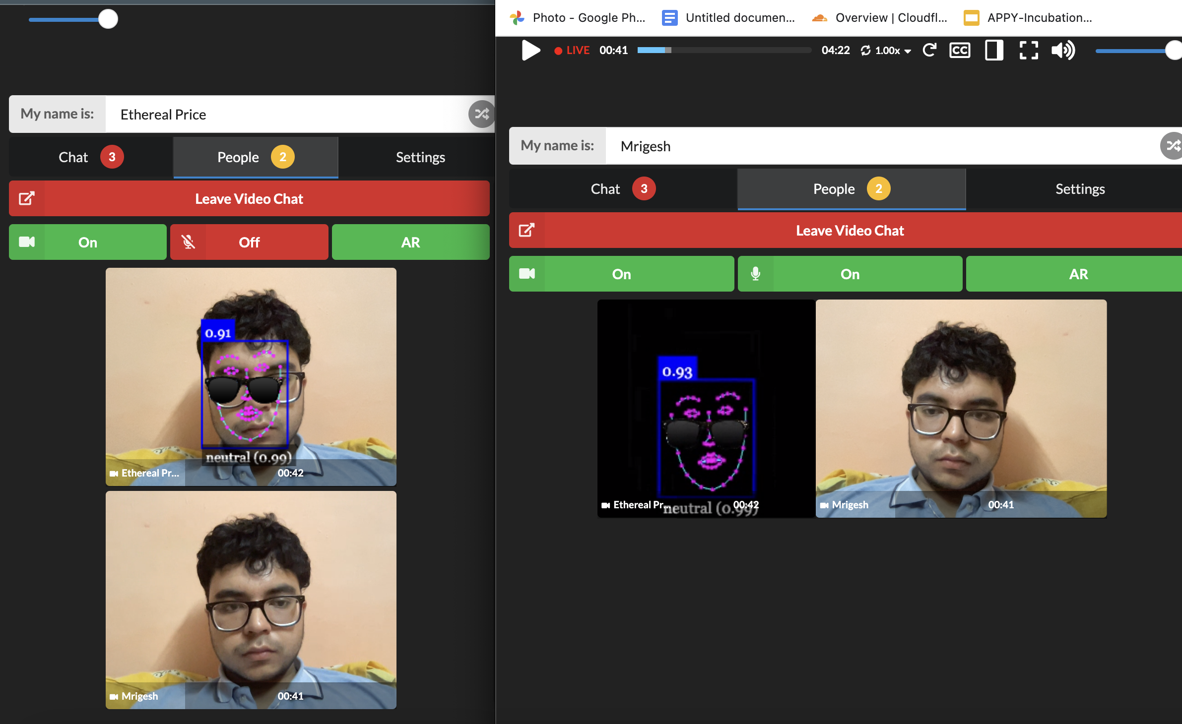Toggle closed captions CC icon
Image resolution: width=1182 pixels, height=724 pixels.
tap(960, 50)
